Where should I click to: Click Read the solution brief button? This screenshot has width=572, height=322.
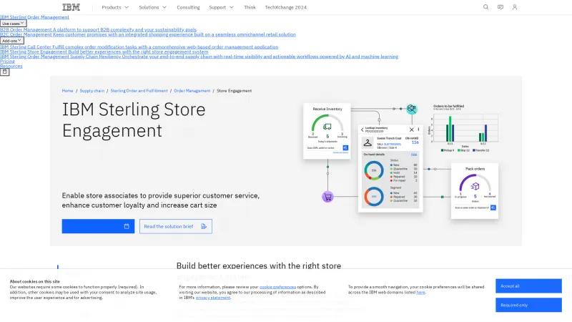176,226
